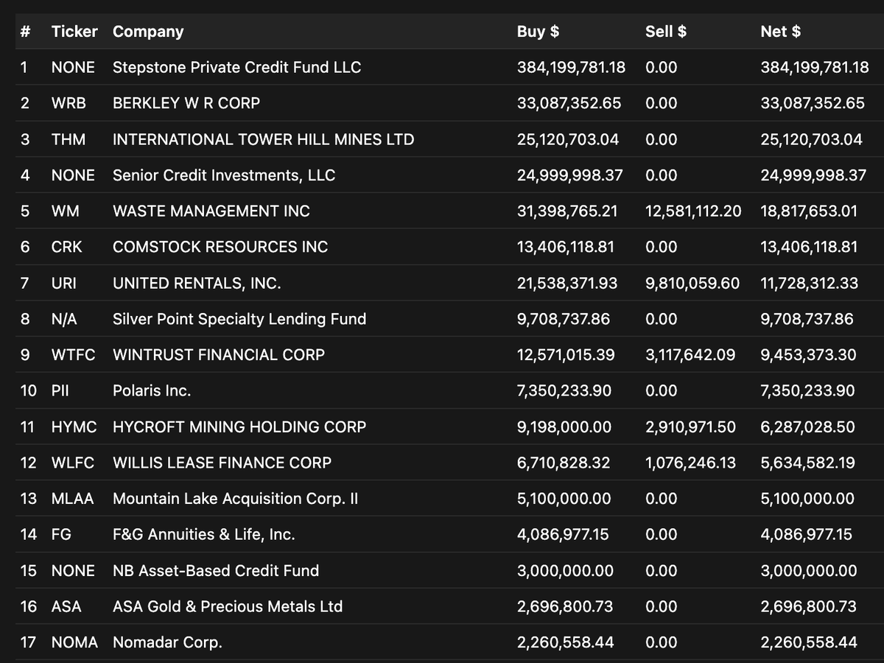Sort by the Company column header

pos(148,32)
